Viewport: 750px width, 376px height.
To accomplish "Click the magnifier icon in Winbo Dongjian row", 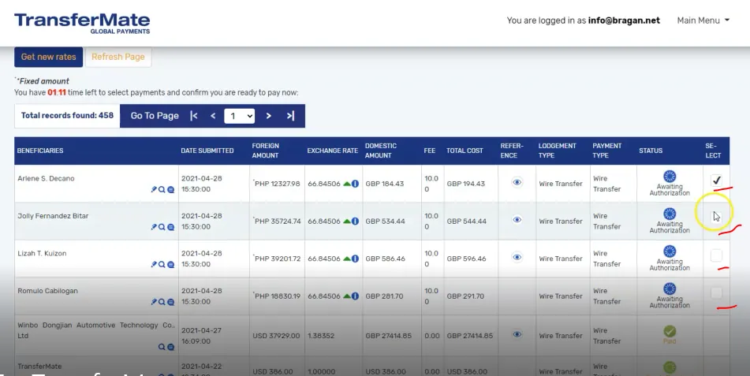I will click(162, 347).
